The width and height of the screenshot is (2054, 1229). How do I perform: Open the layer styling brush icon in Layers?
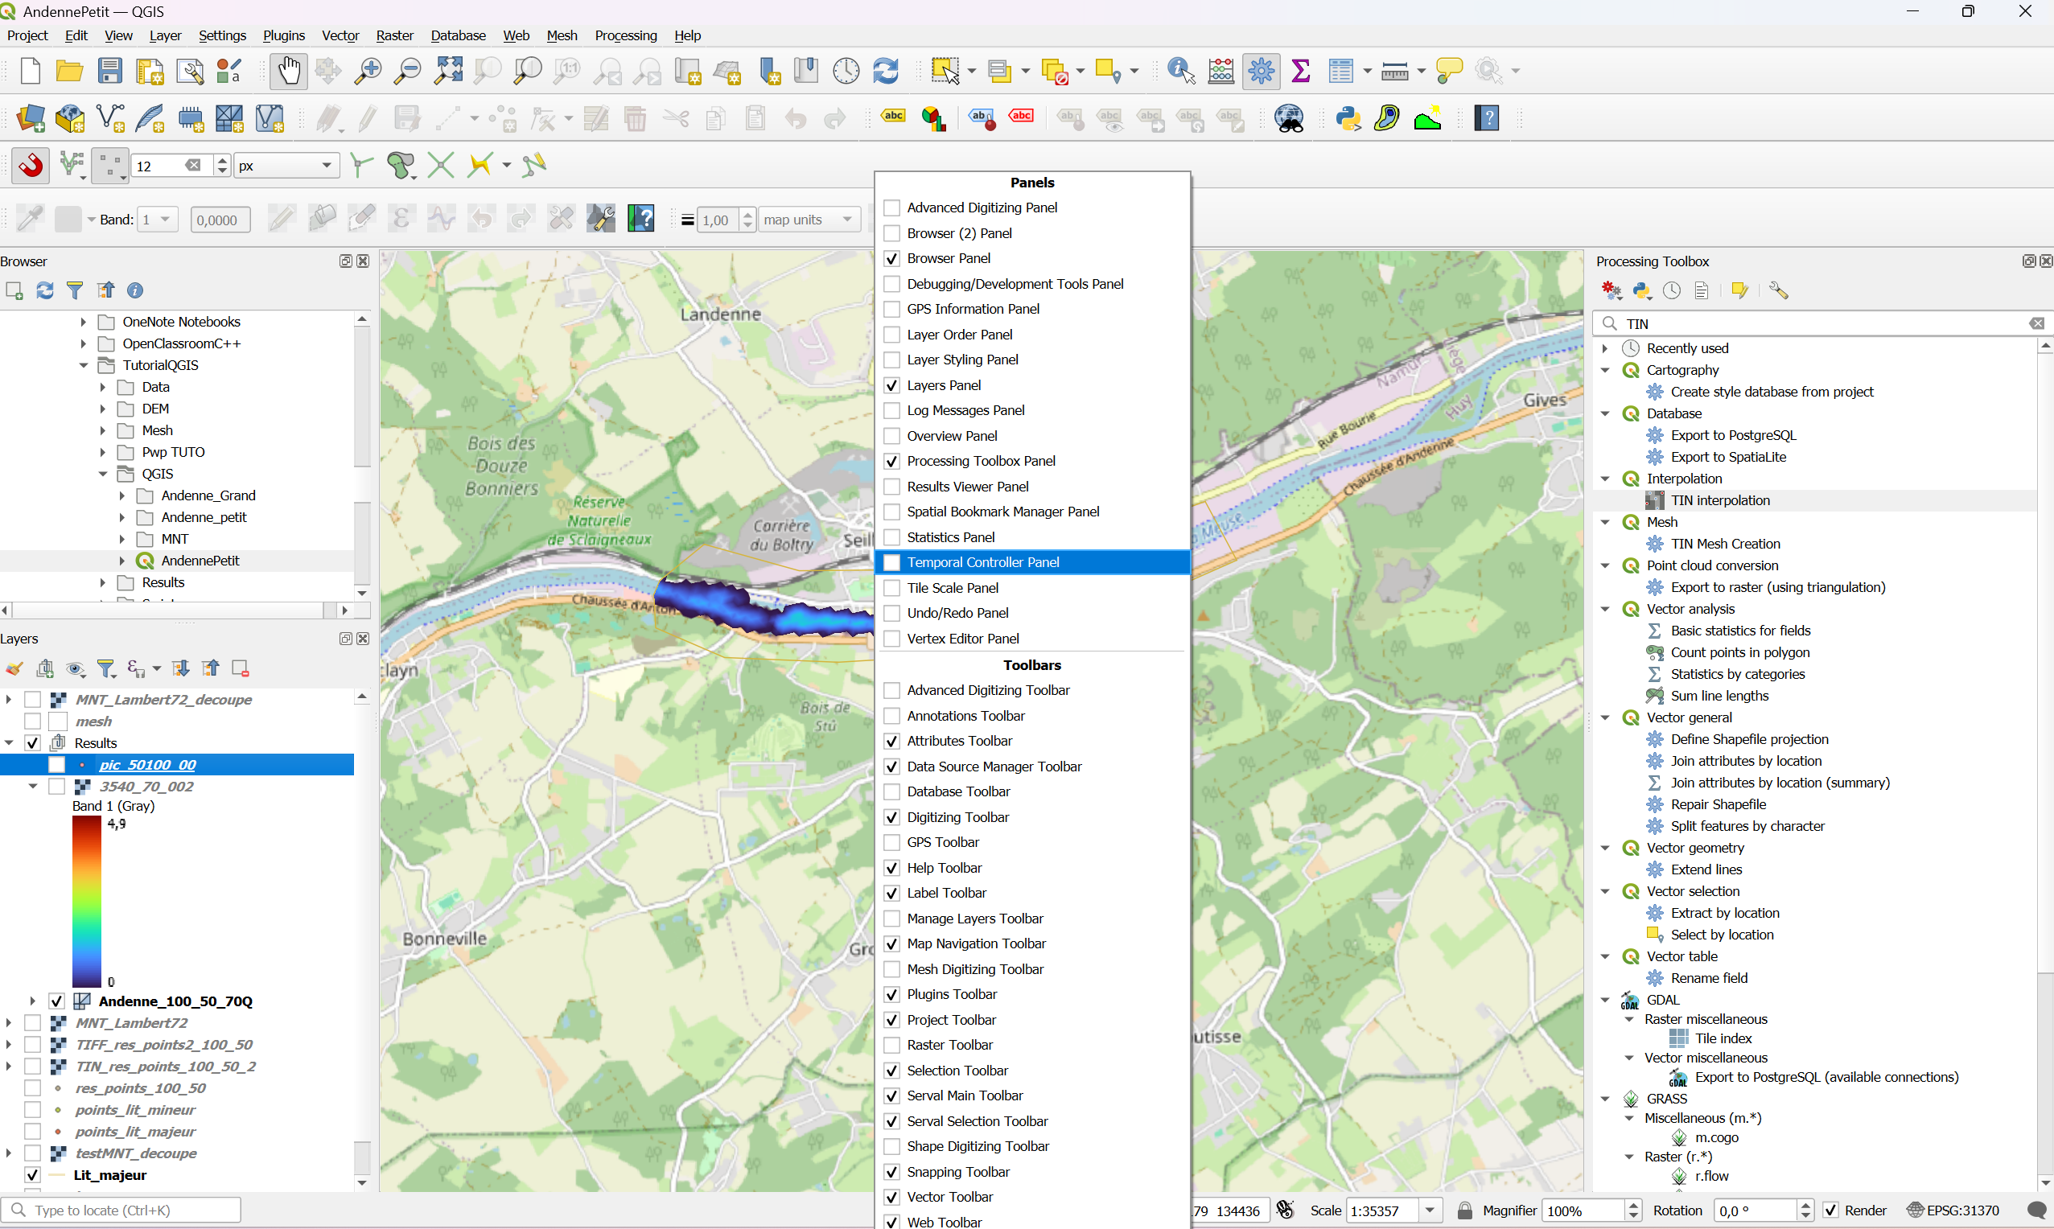(x=14, y=668)
